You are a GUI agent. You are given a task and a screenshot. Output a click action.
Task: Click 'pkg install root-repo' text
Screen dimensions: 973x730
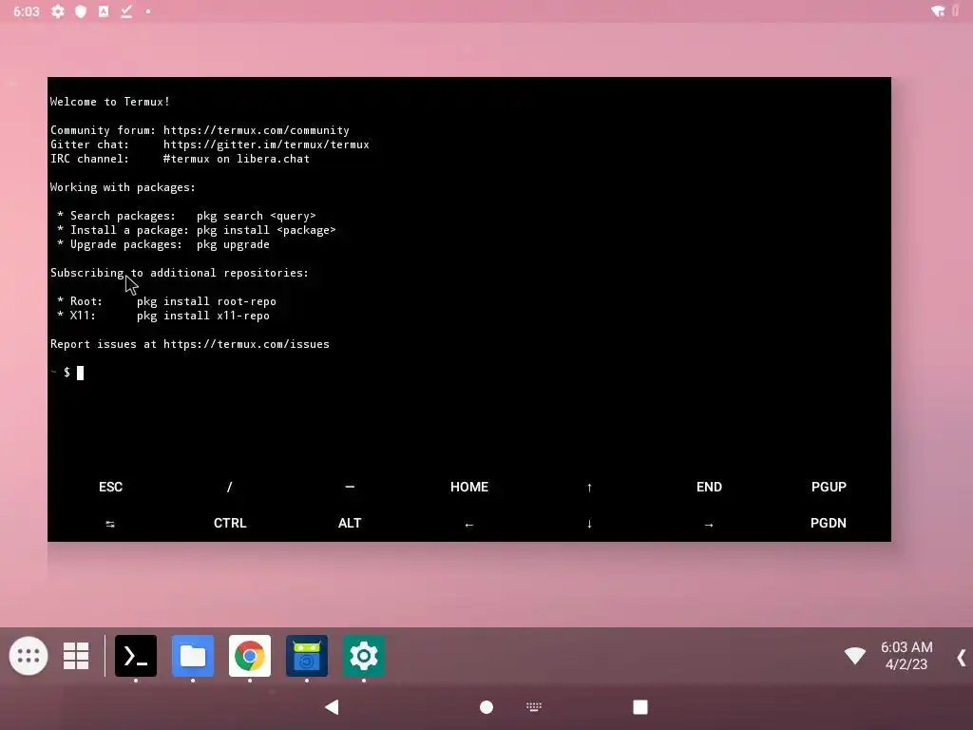pyautogui.click(x=206, y=301)
